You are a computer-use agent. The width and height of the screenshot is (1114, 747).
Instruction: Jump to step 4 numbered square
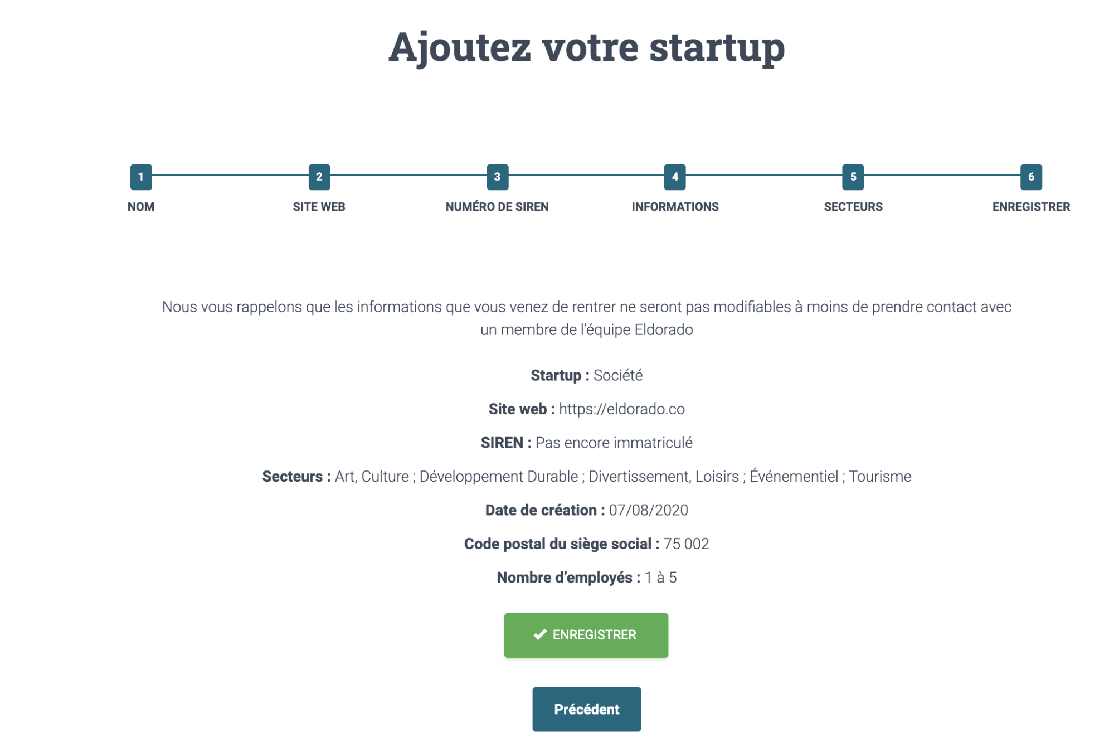(x=675, y=177)
